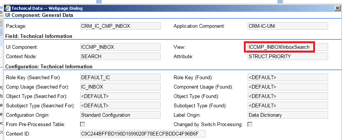Click the 'Technical Data -- Webpage Dialog' title
The height and width of the screenshot is (140, 342).
point(47,8)
